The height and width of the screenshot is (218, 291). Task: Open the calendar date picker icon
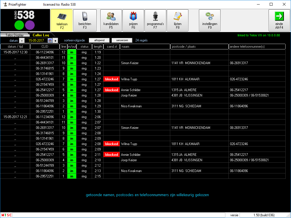50,40
